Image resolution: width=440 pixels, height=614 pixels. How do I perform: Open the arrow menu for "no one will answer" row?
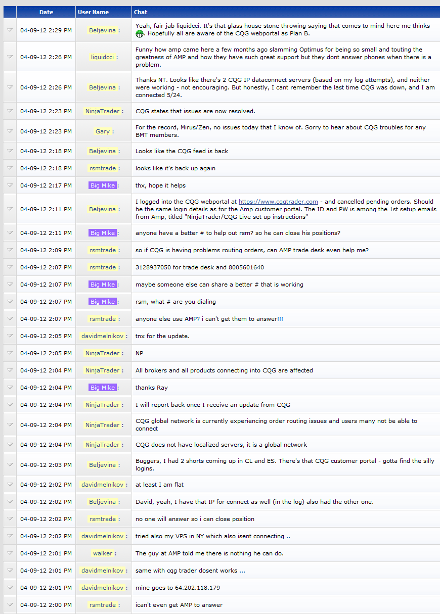10,519
